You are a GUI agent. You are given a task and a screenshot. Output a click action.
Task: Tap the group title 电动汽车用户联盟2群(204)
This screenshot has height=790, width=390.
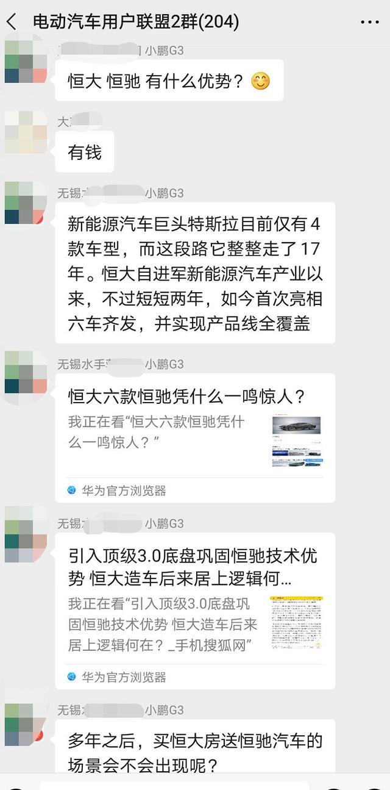point(136,23)
